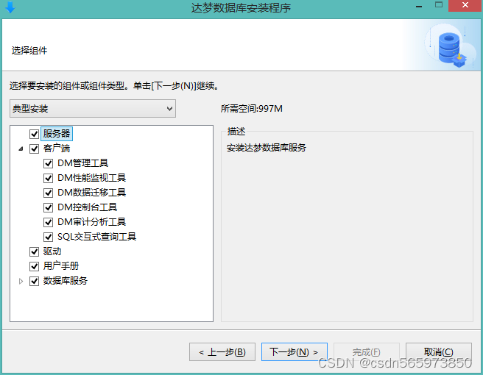Click the 下一步(N) next button
The image size is (483, 375).
pos(295,352)
